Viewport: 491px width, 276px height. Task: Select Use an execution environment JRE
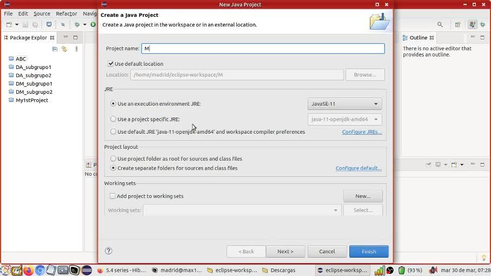tap(113, 103)
